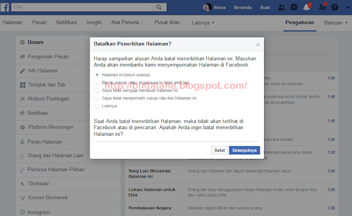Open the quick help question icon

[335, 7]
